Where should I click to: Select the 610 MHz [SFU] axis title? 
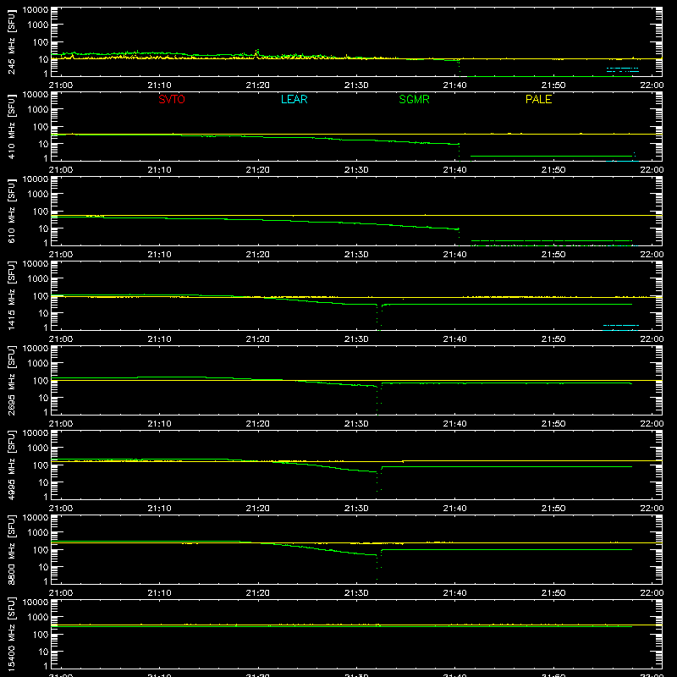tap(12, 211)
